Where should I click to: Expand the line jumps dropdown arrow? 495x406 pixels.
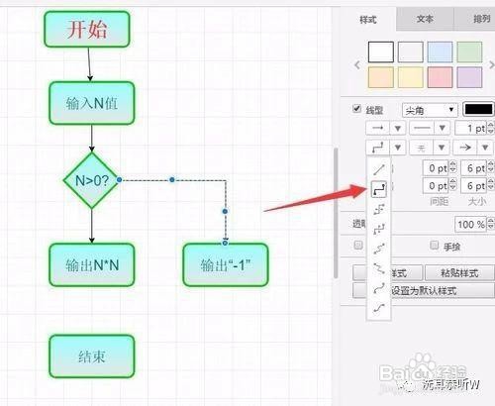click(442, 148)
